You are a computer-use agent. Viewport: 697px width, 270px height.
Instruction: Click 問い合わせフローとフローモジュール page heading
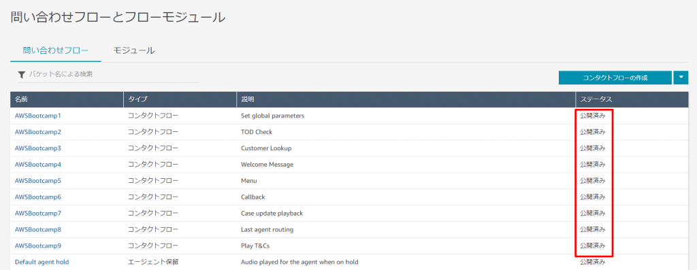coord(118,17)
